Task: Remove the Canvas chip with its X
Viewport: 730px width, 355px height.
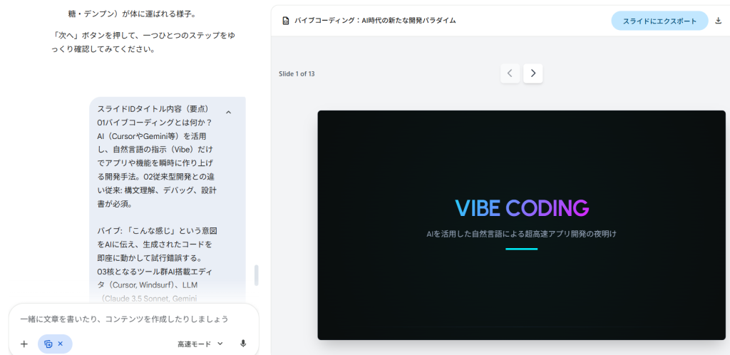Action: coord(61,344)
